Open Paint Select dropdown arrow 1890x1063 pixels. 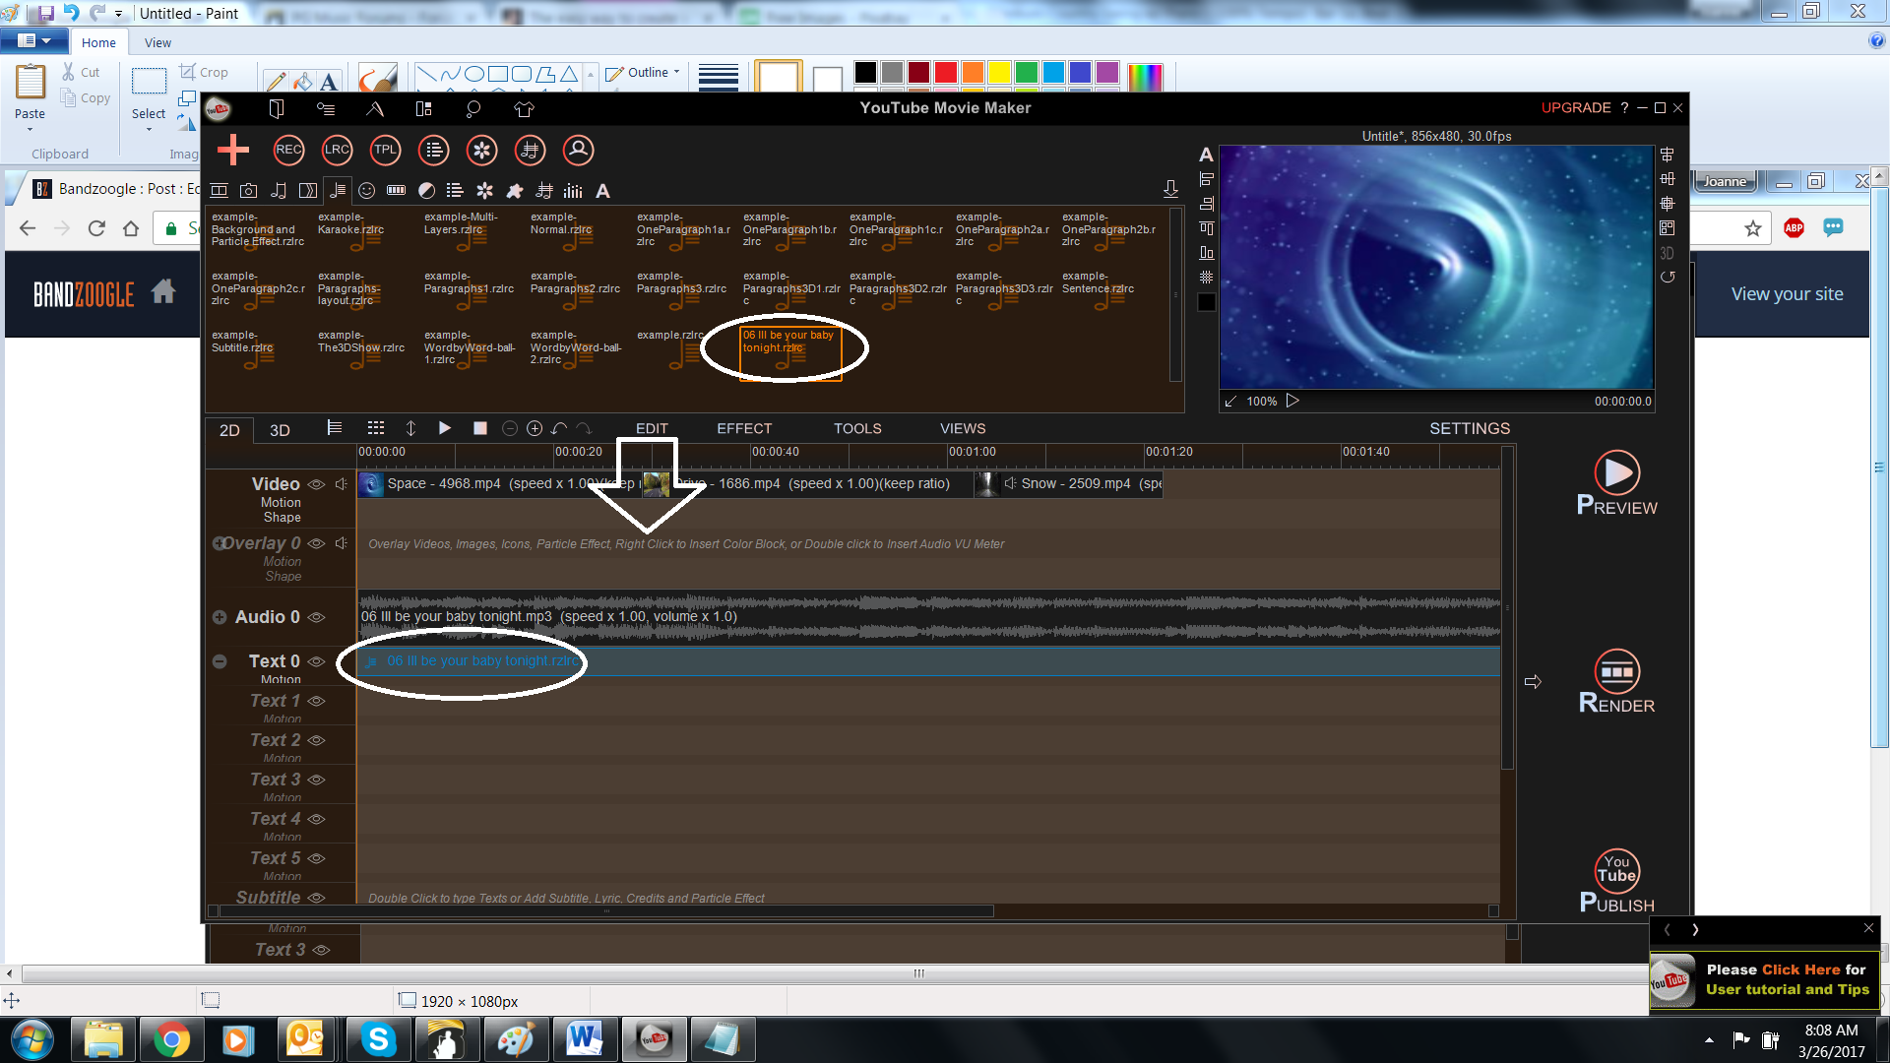tap(149, 128)
